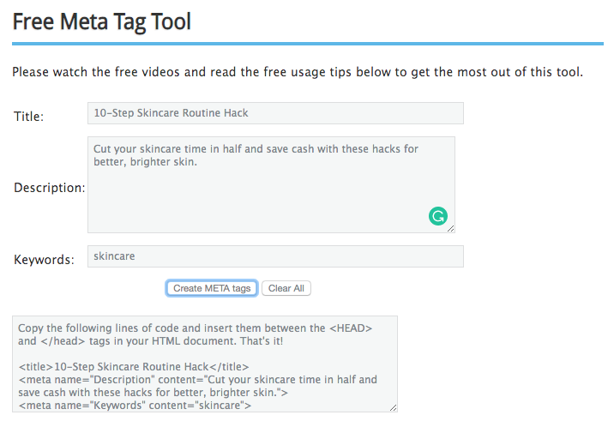
Task: Grab the Description textarea resize handle
Action: click(451, 229)
